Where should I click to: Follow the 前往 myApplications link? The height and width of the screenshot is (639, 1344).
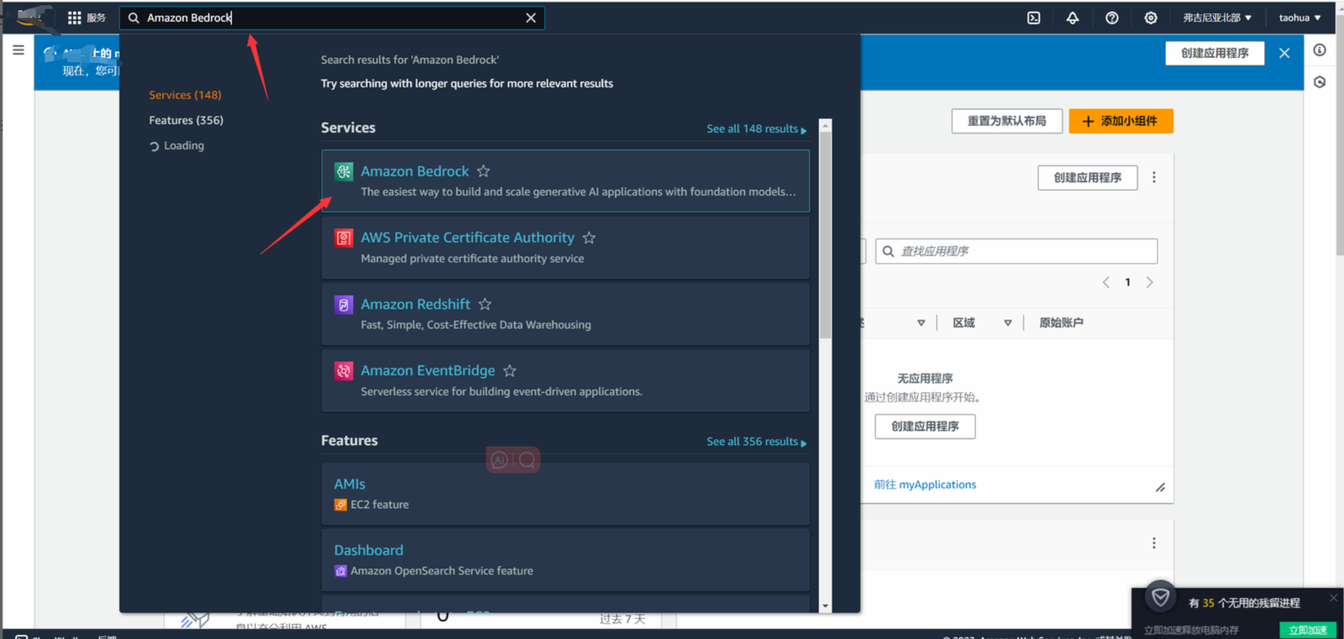pos(925,484)
